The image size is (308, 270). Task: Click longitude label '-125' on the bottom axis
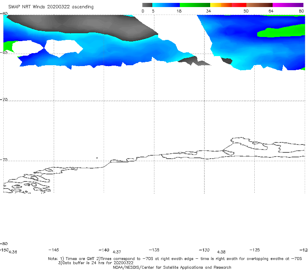[255, 250]
